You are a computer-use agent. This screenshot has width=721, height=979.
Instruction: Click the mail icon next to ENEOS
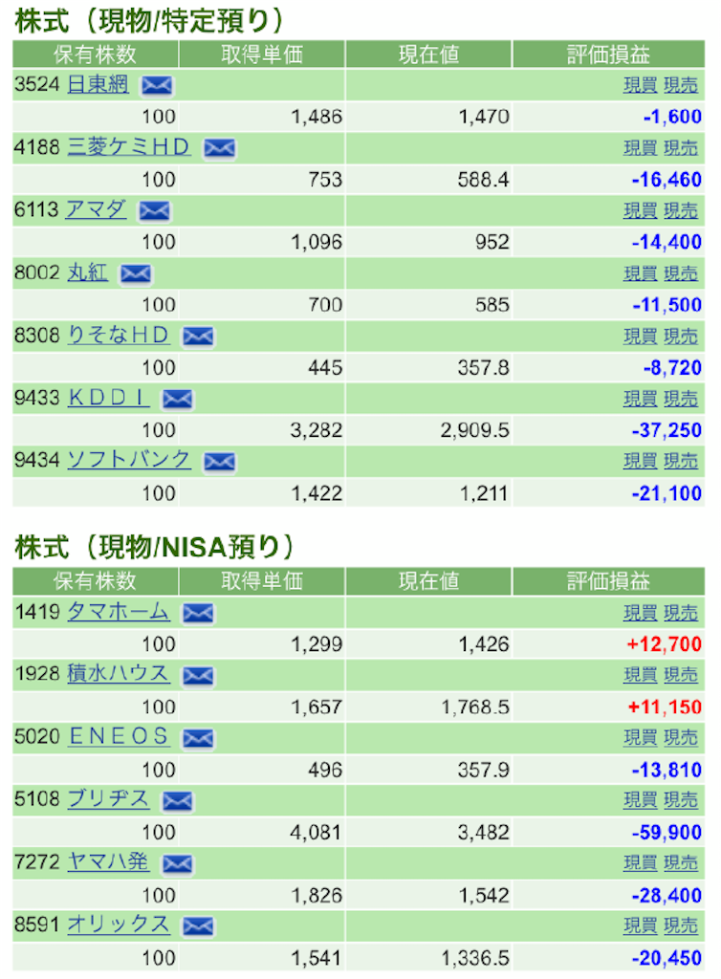tap(198, 738)
